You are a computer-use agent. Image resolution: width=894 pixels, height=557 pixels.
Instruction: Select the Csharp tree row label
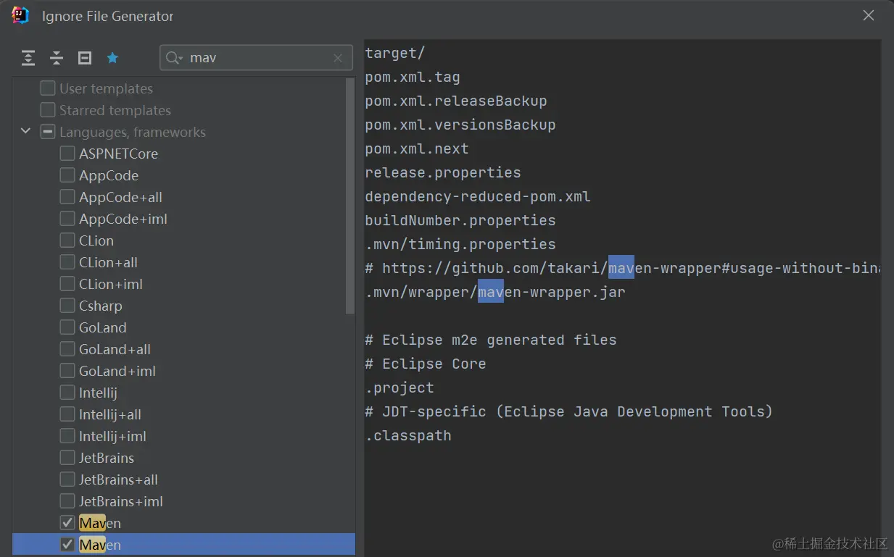101,306
